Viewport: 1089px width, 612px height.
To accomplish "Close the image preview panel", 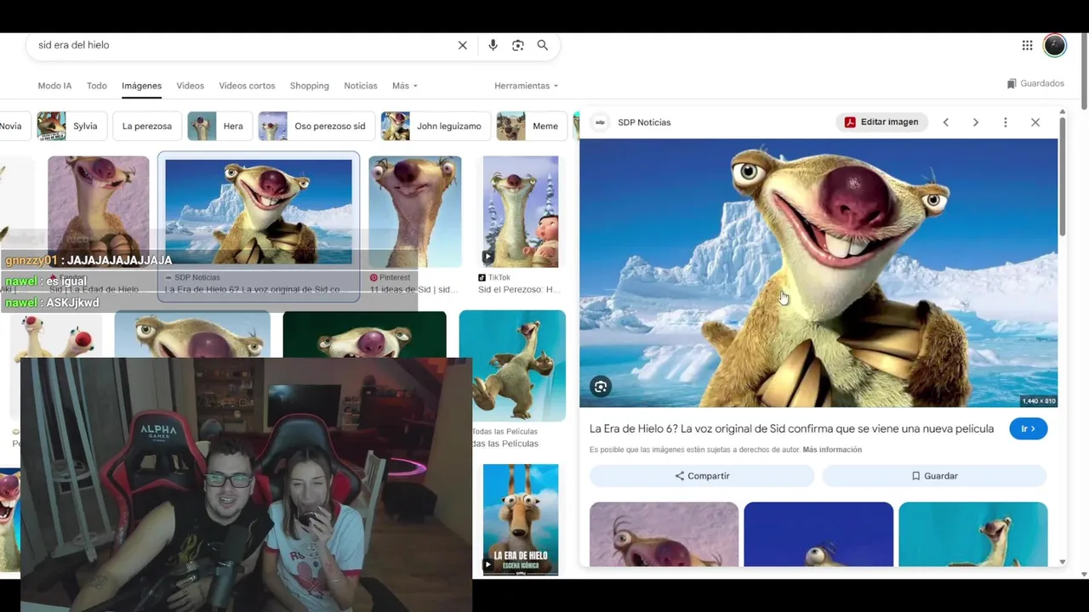I will [x=1035, y=122].
